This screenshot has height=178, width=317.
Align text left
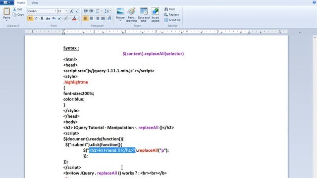(86, 18)
